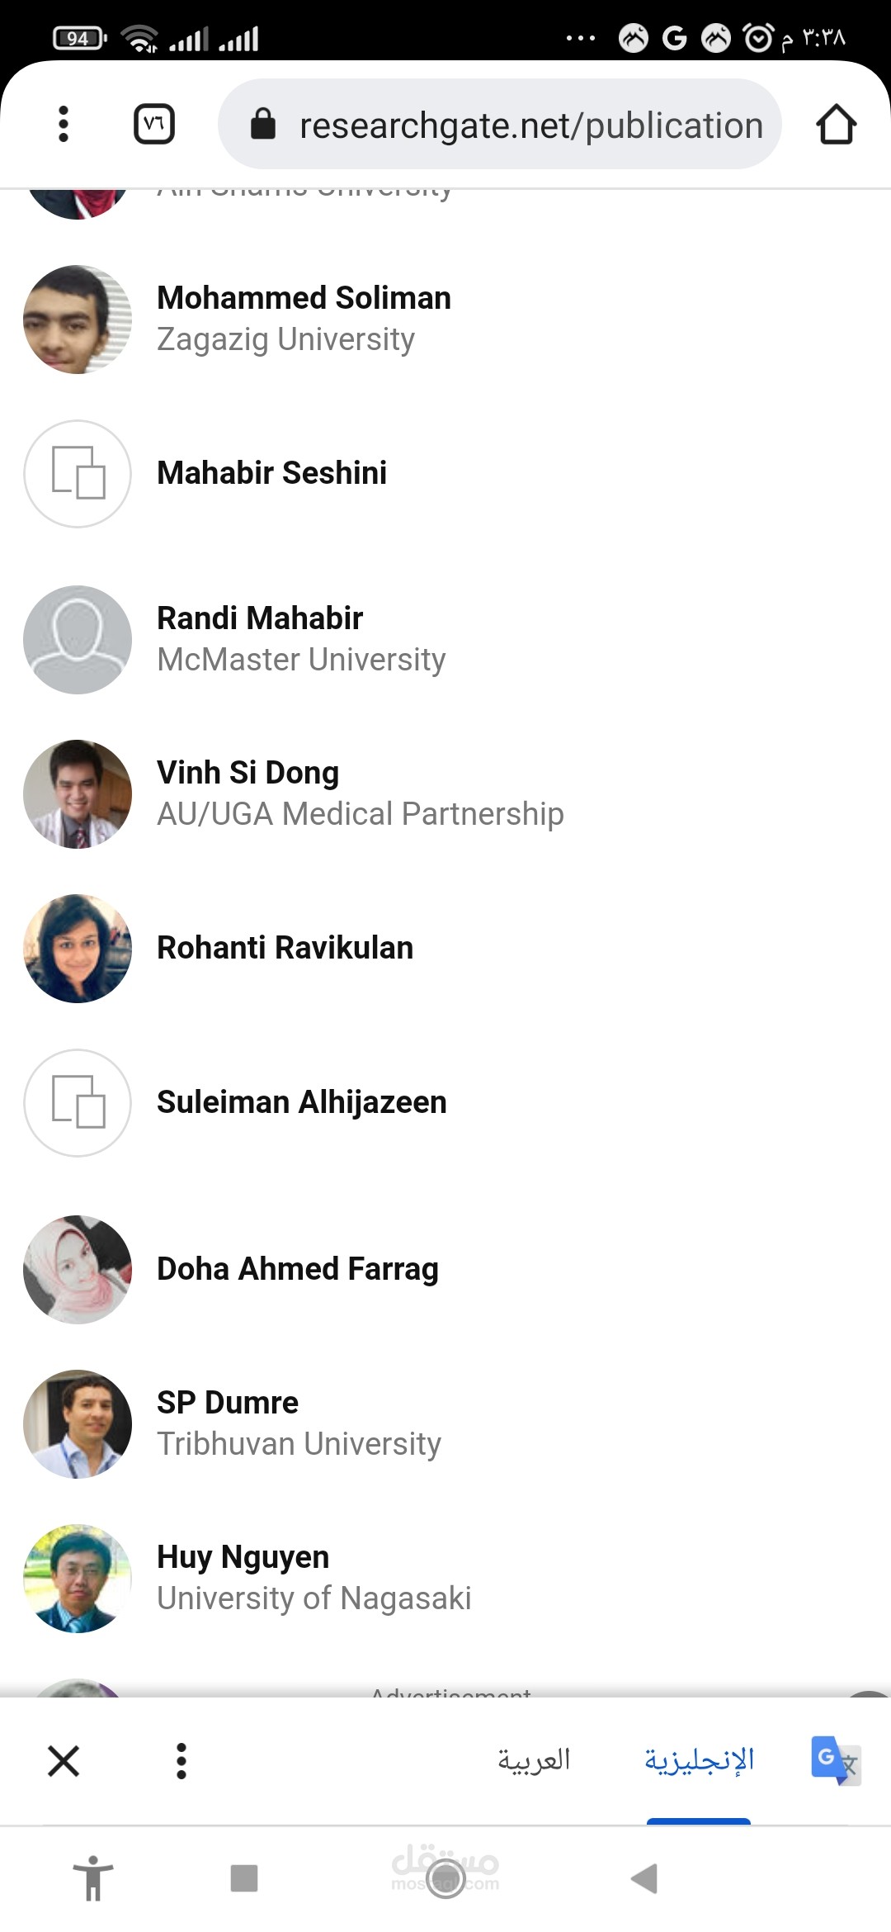Close the translate bar

(x=64, y=1760)
